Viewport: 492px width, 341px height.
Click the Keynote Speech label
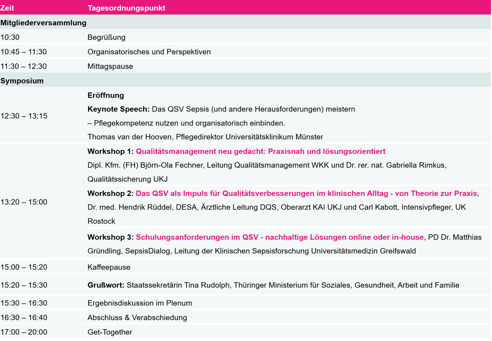[118, 109]
